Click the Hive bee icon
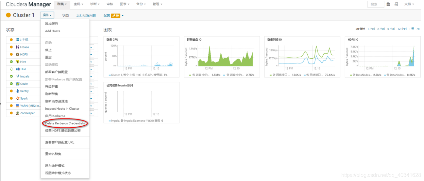 (17, 62)
